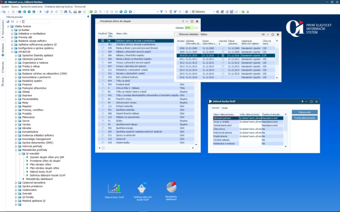Expand the Financie tree node
Image resolution: width=340 pixels, height=212 pixels.
point(16,84)
